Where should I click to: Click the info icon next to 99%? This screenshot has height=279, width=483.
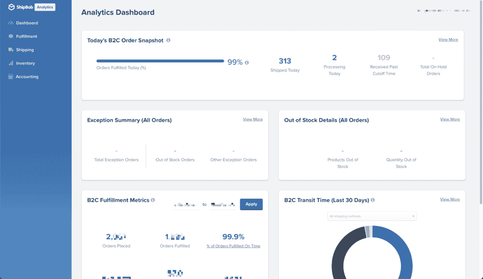[247, 63]
